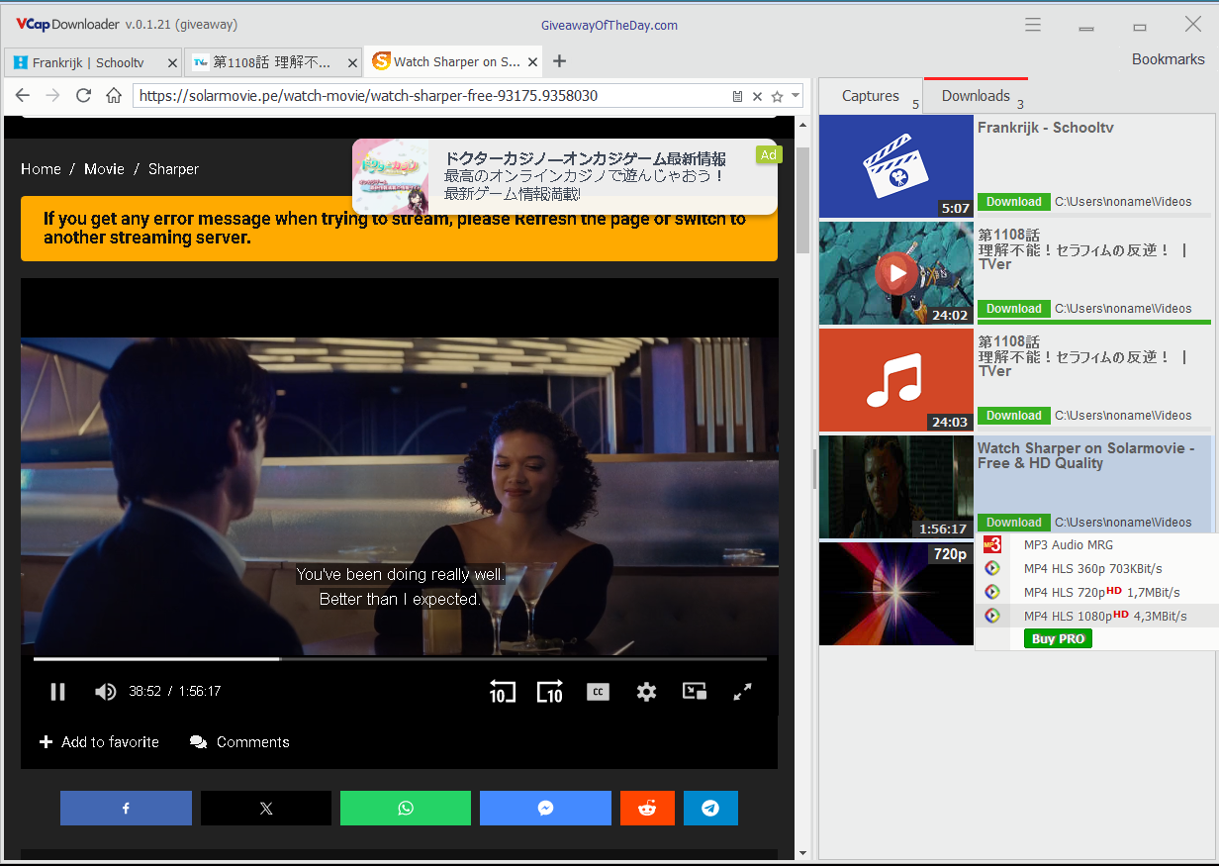The height and width of the screenshot is (866, 1219).
Task: Open a new browser tab with plus
Action: pyautogui.click(x=559, y=61)
